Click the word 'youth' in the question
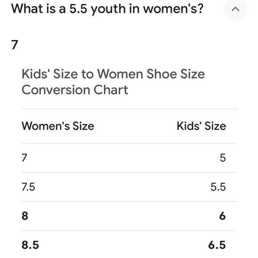The image size is (258, 258). tap(108, 9)
